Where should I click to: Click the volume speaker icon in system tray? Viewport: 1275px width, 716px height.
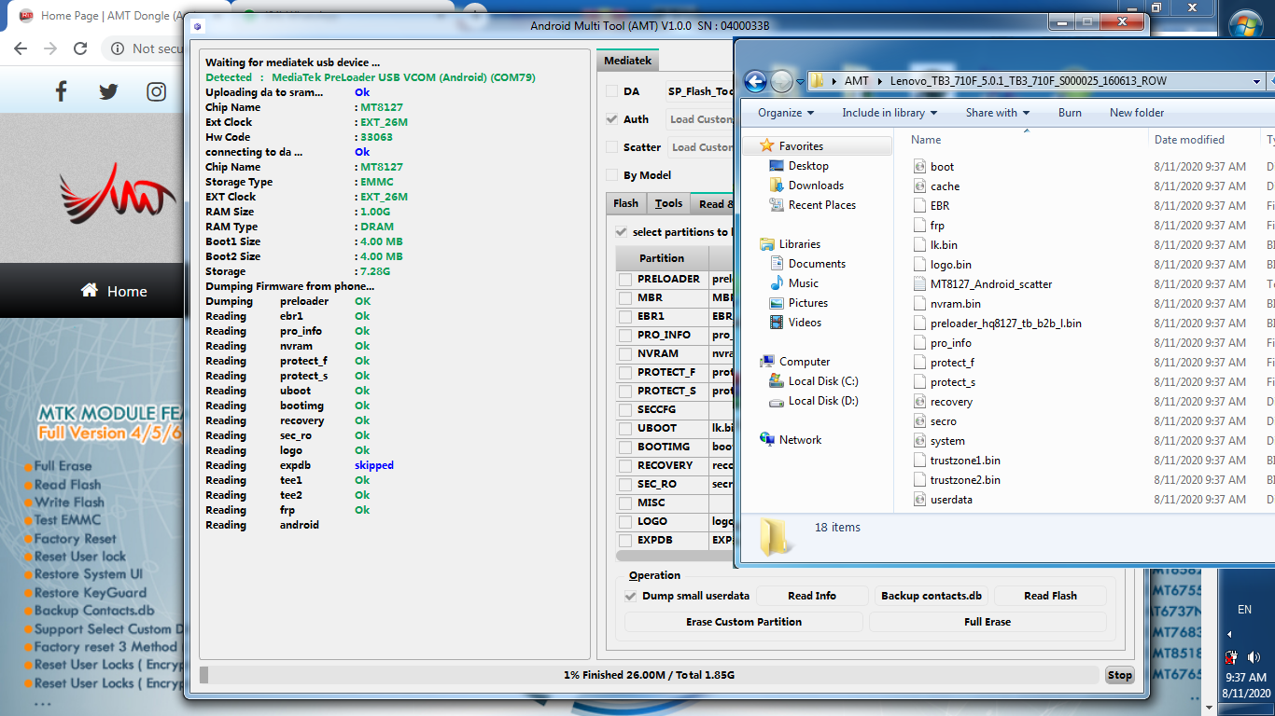click(x=1254, y=657)
